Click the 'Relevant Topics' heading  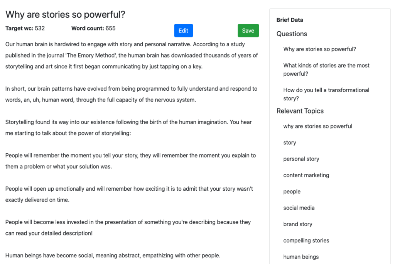[300, 111]
